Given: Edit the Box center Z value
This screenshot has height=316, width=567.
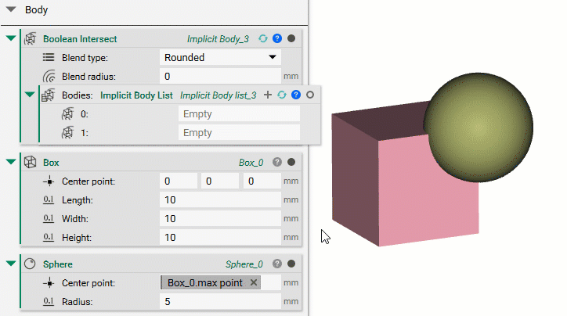Looking at the screenshot, I should (x=262, y=181).
